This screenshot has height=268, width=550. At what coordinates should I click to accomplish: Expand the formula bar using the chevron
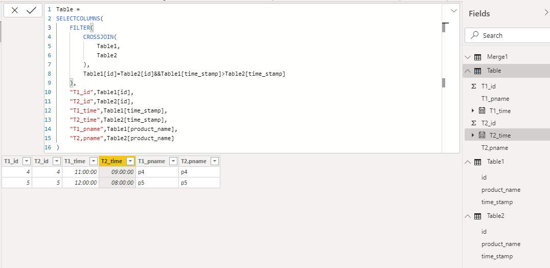coord(453,11)
